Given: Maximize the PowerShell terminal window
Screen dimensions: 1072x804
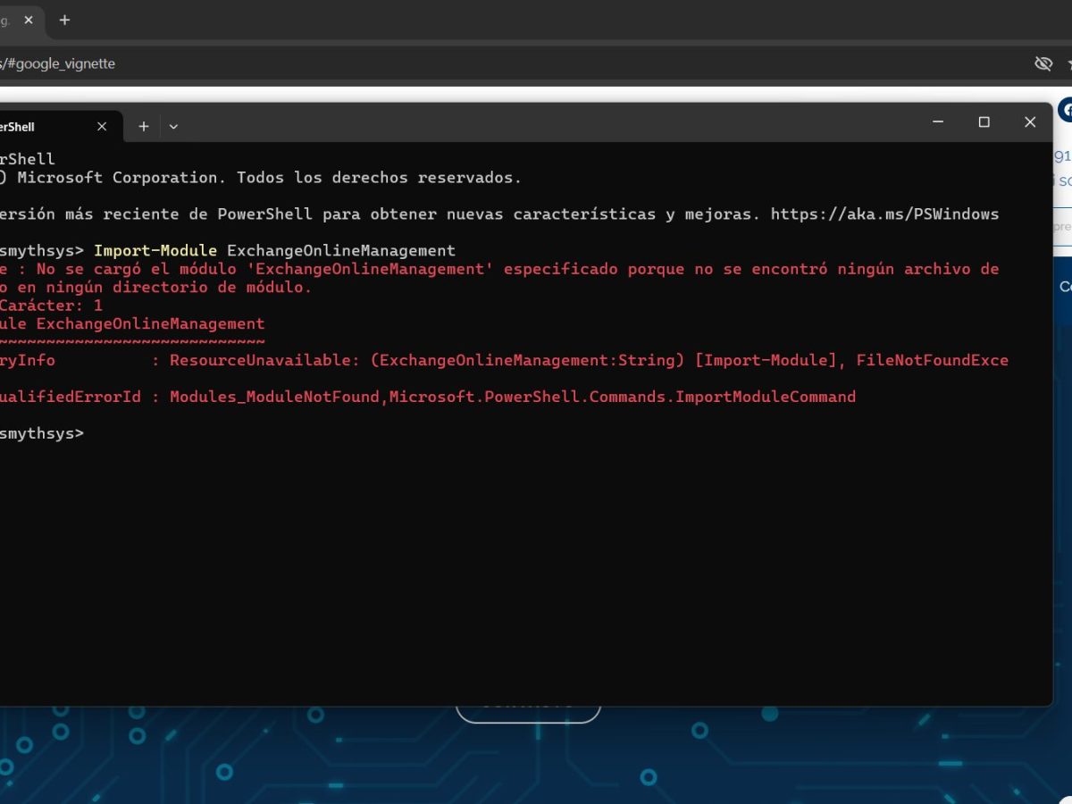Looking at the screenshot, I should 984,122.
